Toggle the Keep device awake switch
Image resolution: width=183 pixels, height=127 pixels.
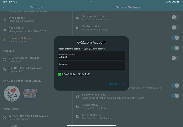click(175, 38)
